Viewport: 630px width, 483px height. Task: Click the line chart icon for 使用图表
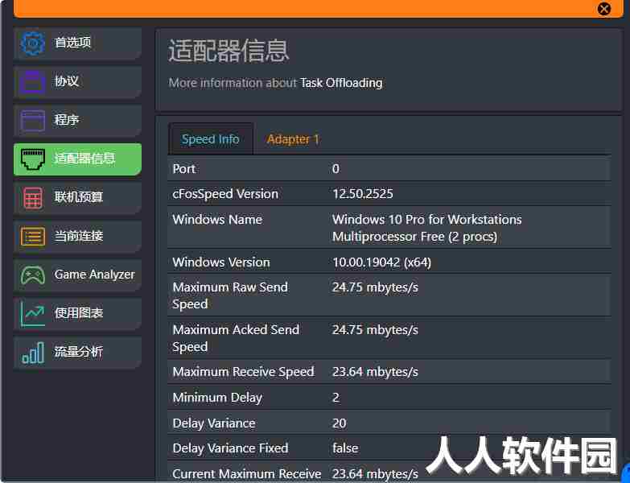32,313
